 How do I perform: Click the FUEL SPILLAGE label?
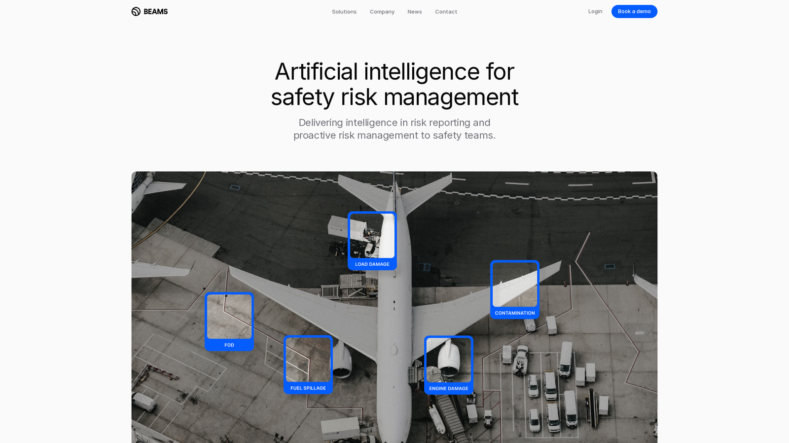[x=308, y=388]
